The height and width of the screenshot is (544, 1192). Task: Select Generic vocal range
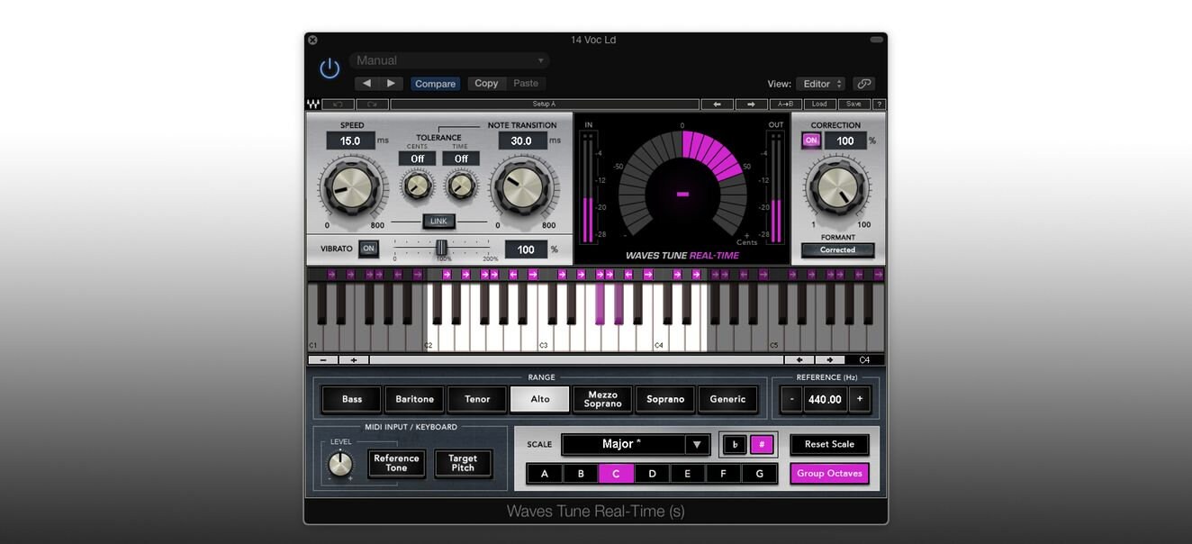(727, 399)
